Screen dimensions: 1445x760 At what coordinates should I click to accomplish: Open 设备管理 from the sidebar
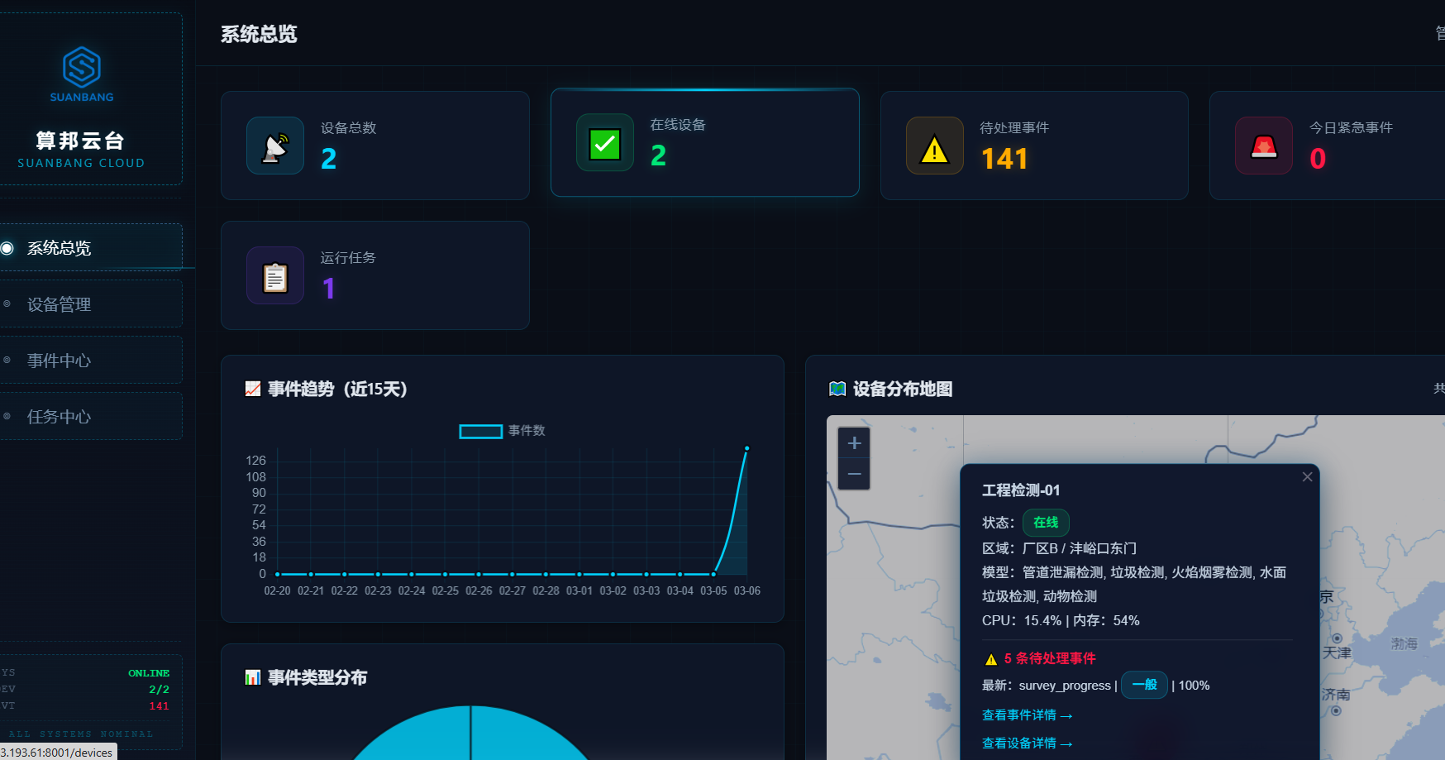click(58, 304)
